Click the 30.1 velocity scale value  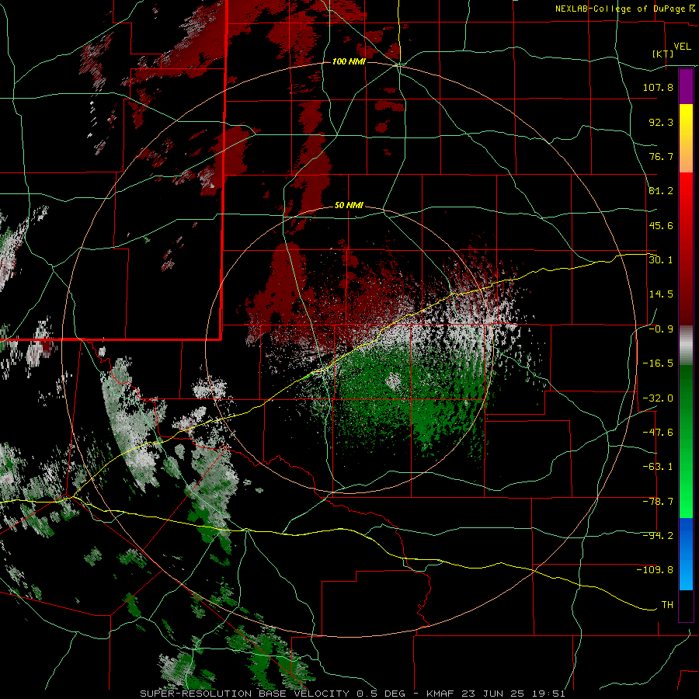pos(661,260)
